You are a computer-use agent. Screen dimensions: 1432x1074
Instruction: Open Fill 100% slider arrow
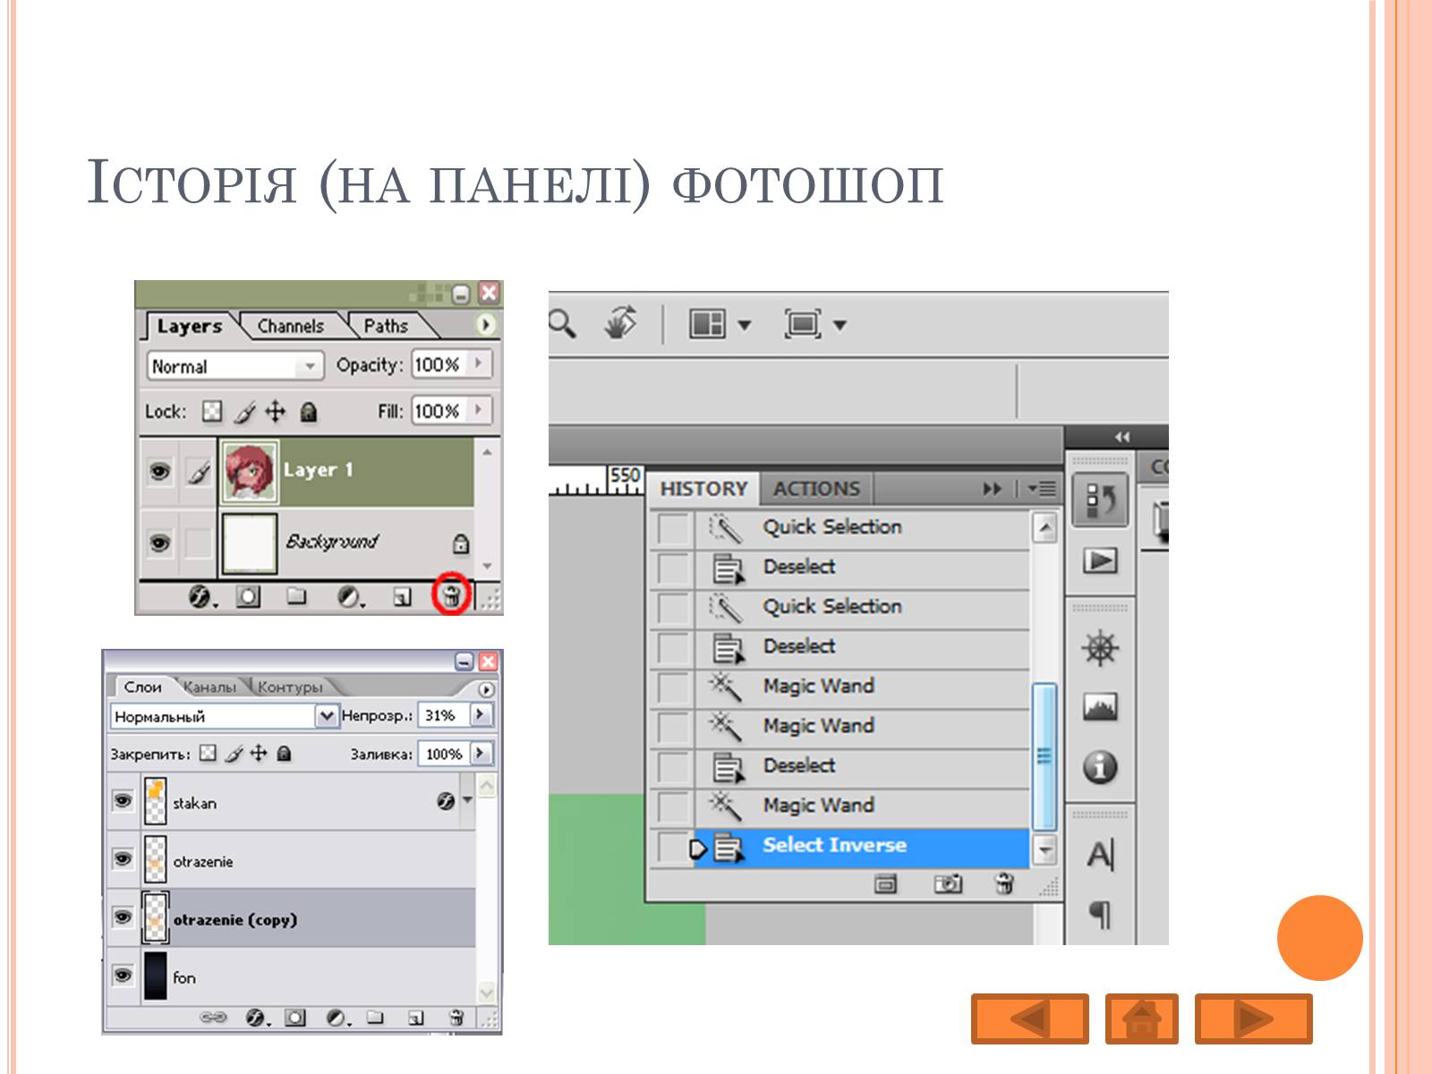point(479,410)
